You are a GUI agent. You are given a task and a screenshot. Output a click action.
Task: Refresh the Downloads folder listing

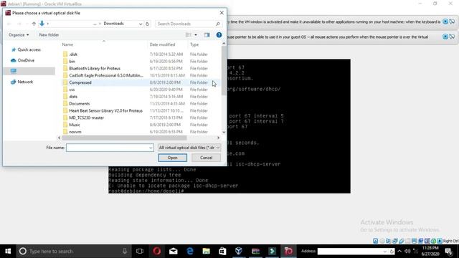click(148, 24)
